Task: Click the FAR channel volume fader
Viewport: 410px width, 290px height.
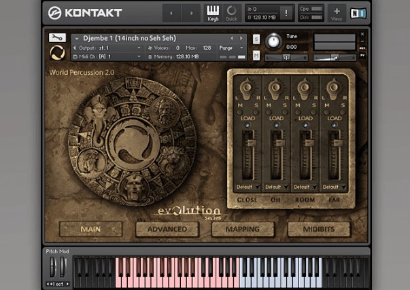Action: (338, 143)
